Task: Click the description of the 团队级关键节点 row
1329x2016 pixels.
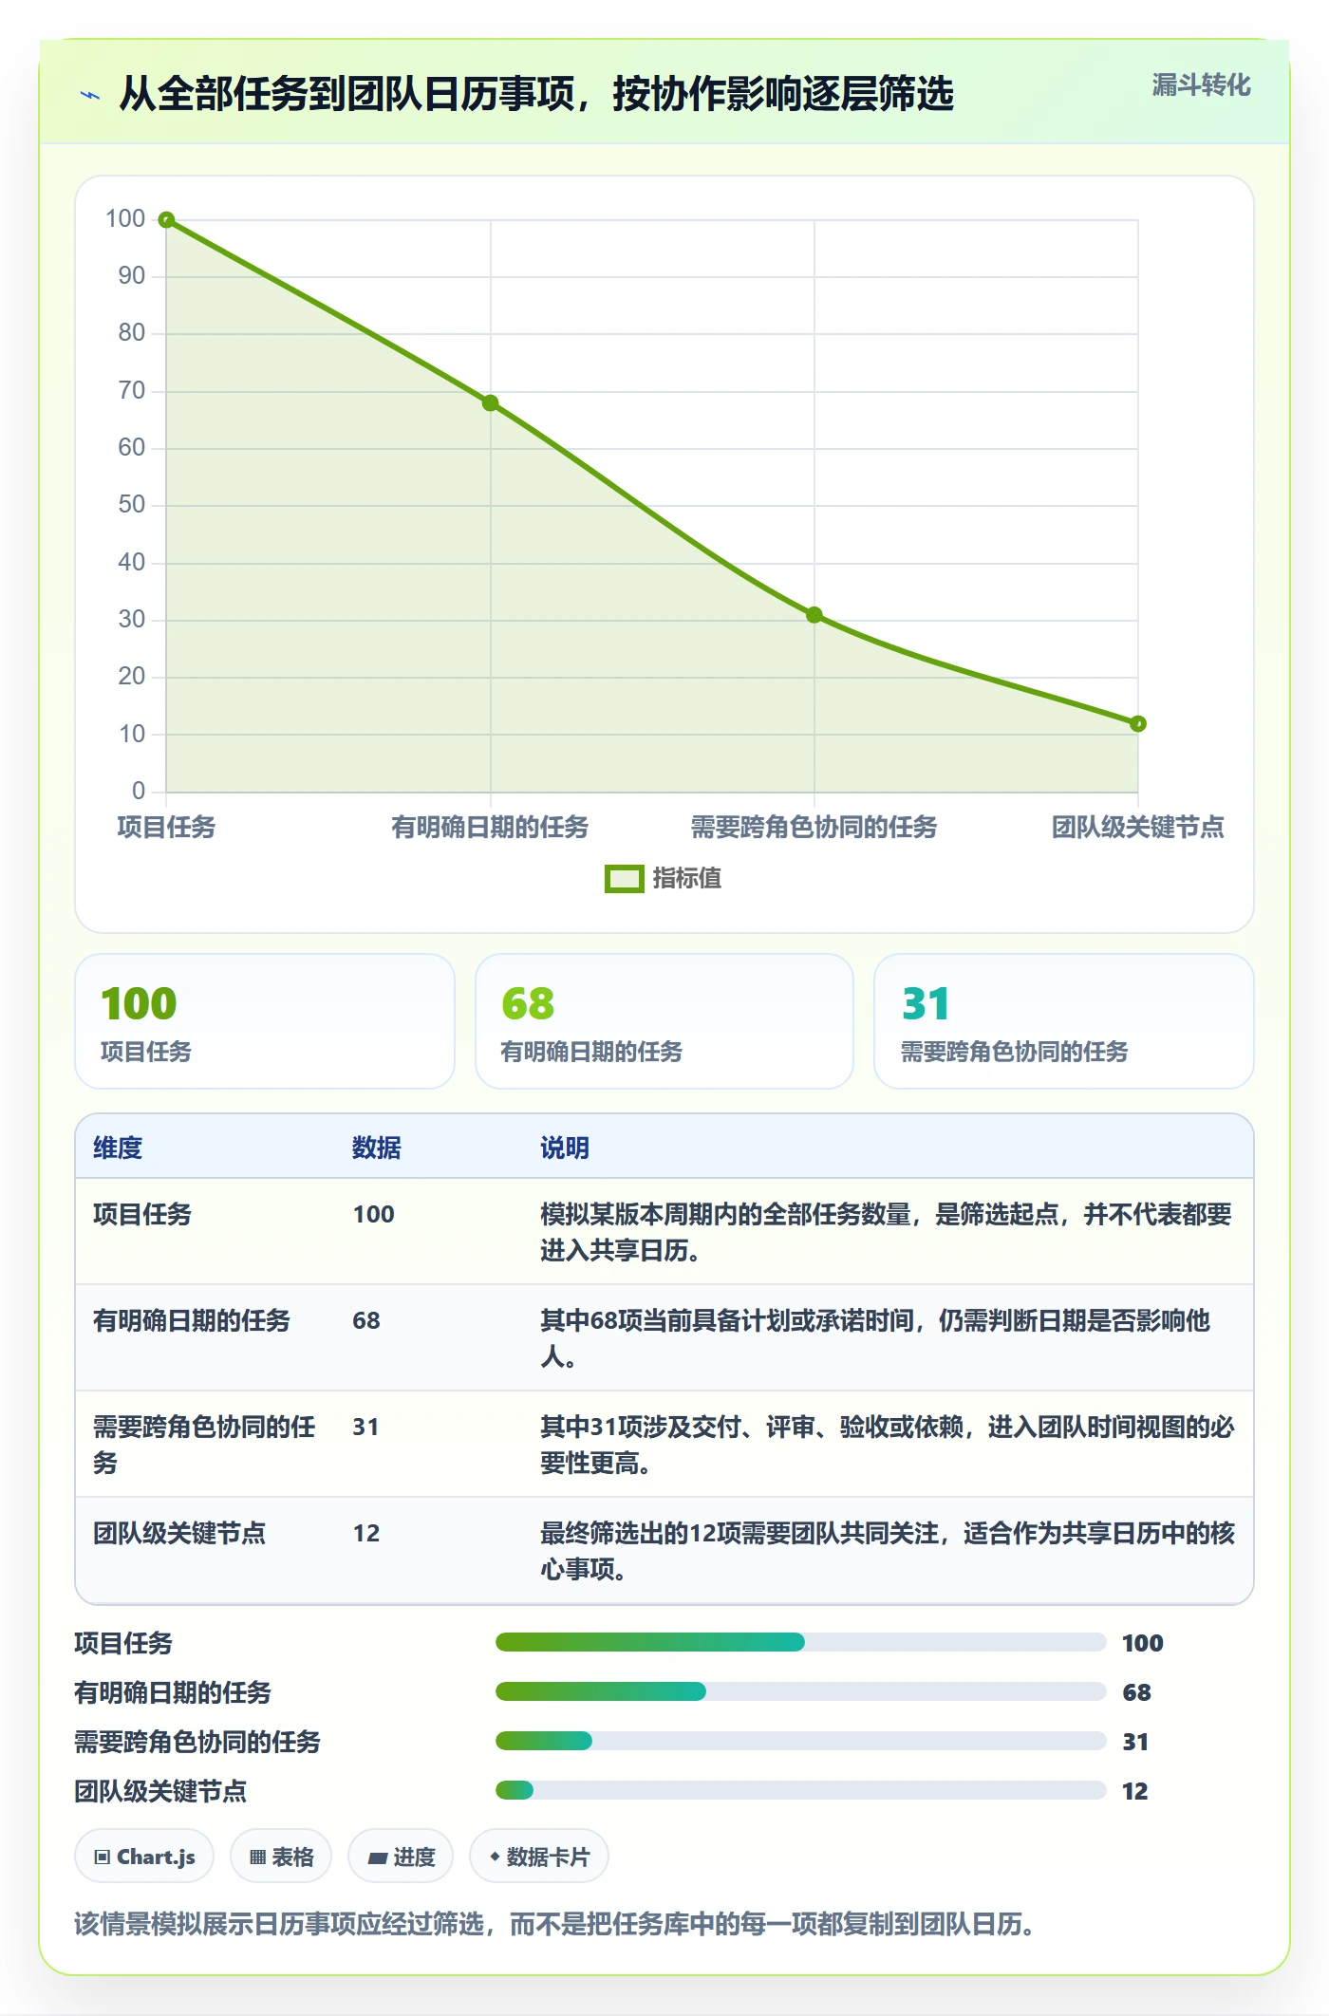Action: (x=888, y=1551)
